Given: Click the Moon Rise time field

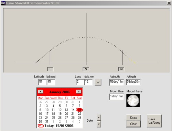Looking at the screenshot, I should [x=117, y=97].
